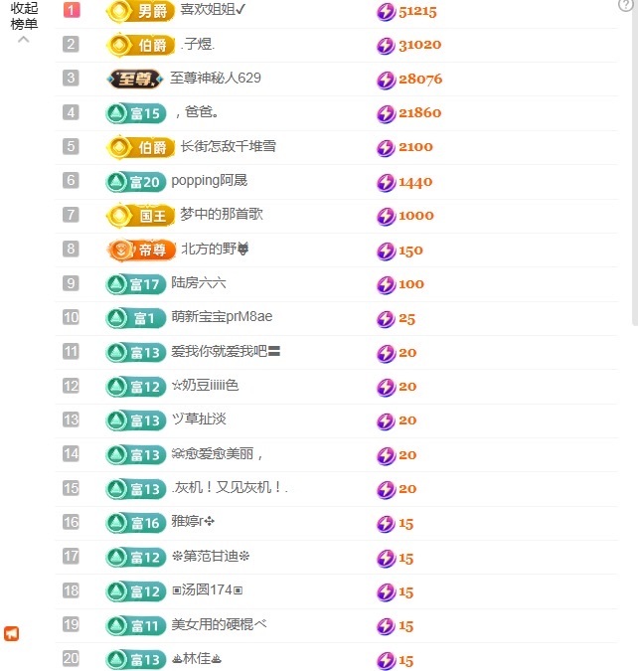The image size is (638, 671).
Task: Click the 帝尊 badge of 北方的野
Action: click(141, 250)
